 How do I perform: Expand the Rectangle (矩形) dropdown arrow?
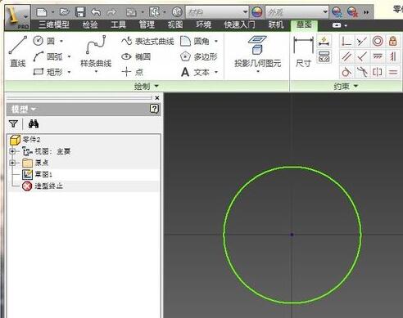tap(69, 72)
